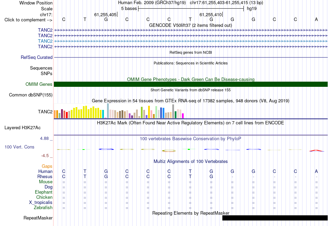The width and height of the screenshot is (328, 226).
Task: Select the Human alignment row label
Action: tap(45, 171)
